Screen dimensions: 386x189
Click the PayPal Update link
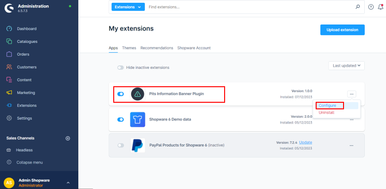[x=305, y=142]
